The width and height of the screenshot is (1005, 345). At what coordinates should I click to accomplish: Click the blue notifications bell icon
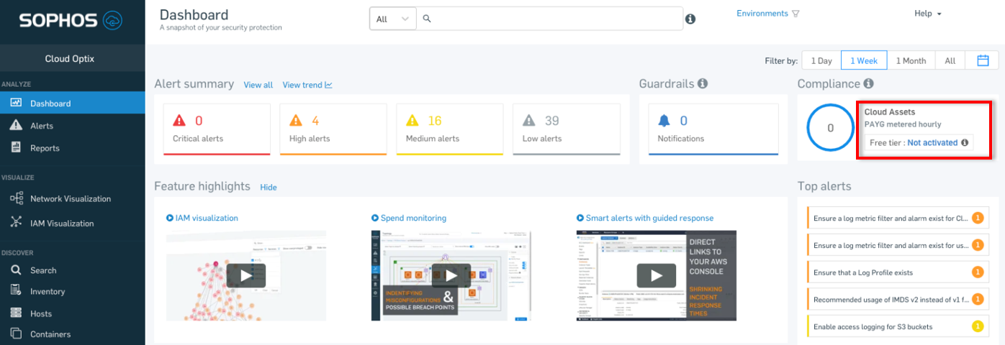[664, 121]
